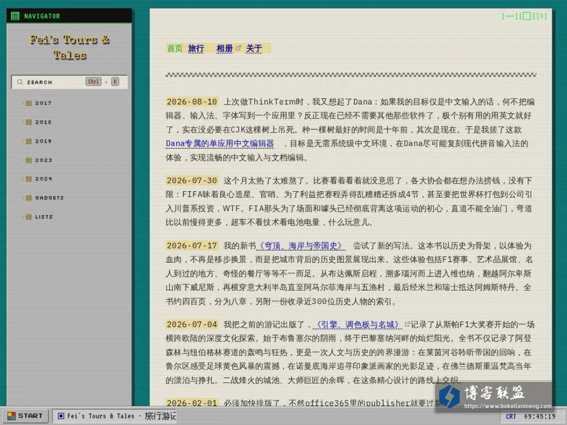Viewport: 567px width, 425px height.
Task: Go to the 首页 nav item
Action: (175, 48)
